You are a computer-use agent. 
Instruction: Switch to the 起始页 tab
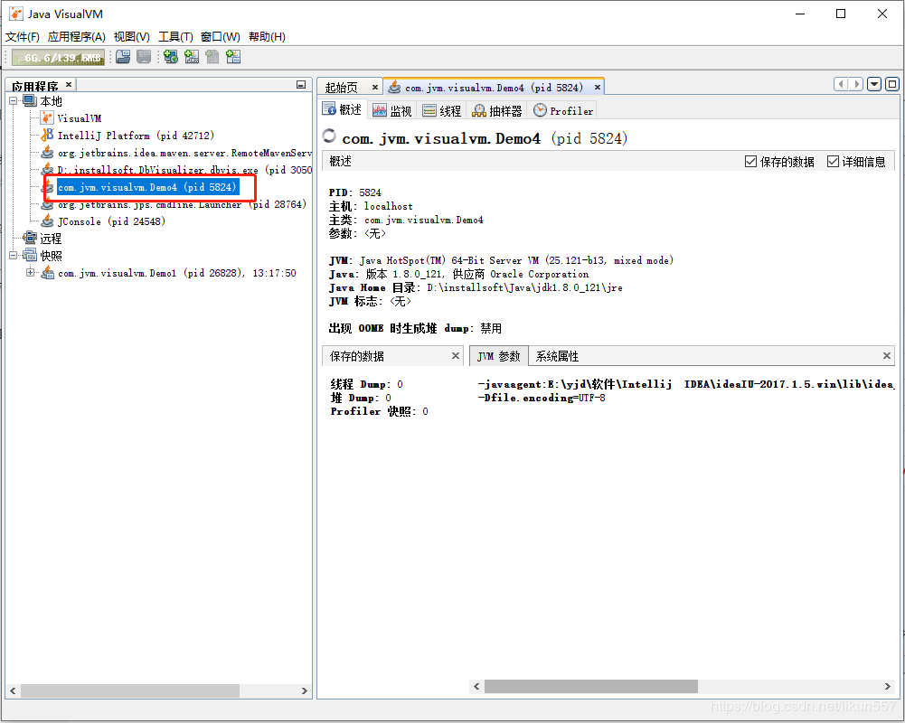coord(342,87)
